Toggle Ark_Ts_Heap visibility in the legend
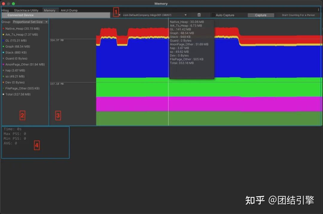The width and height of the screenshot is (323, 214). click(x=4, y=34)
